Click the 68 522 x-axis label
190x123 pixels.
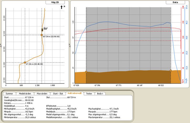(161, 85)
